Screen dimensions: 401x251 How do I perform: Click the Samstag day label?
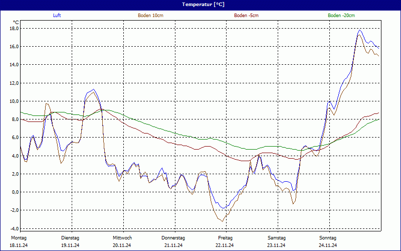pos(277,238)
